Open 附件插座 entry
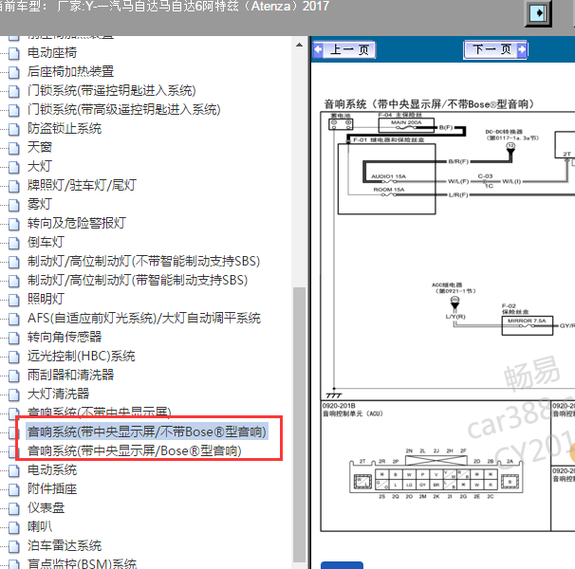The height and width of the screenshot is (569, 575). click(x=52, y=489)
